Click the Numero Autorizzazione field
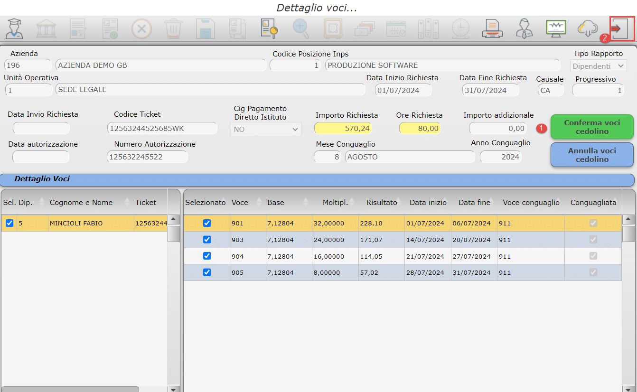 [x=148, y=157]
